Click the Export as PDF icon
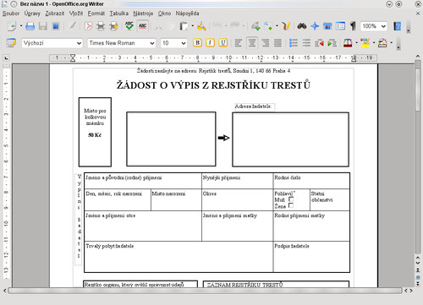 [x=88, y=26]
